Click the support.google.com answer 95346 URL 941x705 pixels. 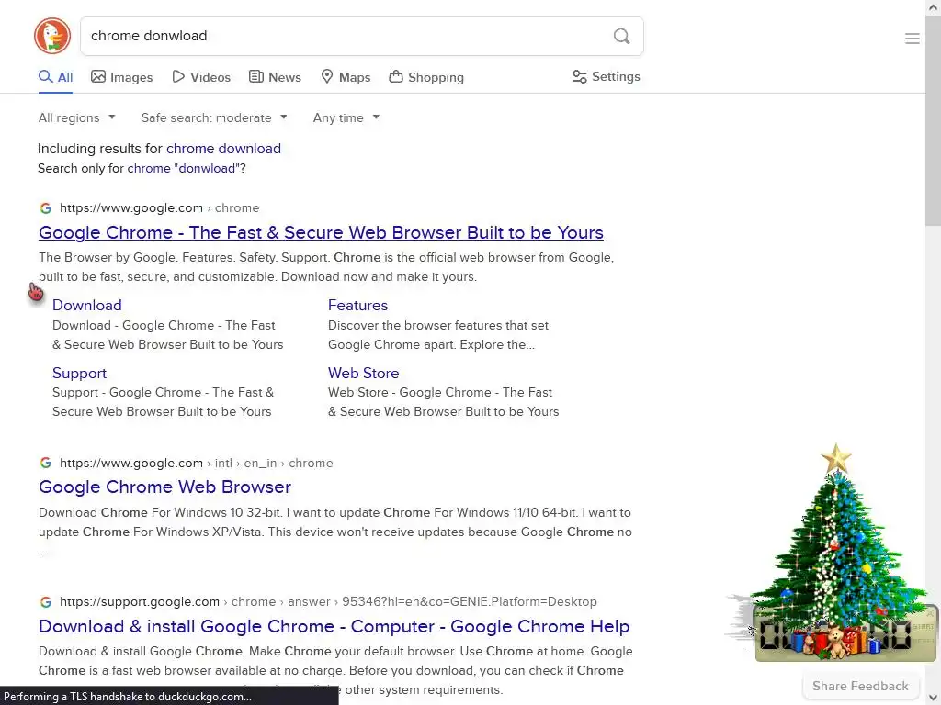328,601
